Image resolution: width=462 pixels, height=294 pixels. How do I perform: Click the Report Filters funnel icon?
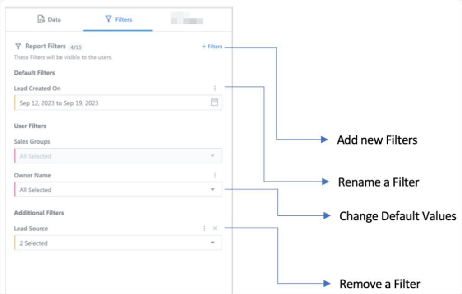tap(18, 46)
